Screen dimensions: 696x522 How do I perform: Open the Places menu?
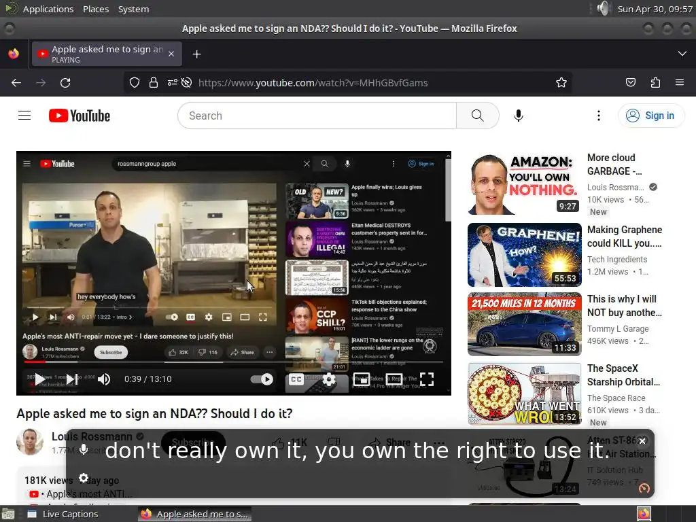[x=95, y=9]
